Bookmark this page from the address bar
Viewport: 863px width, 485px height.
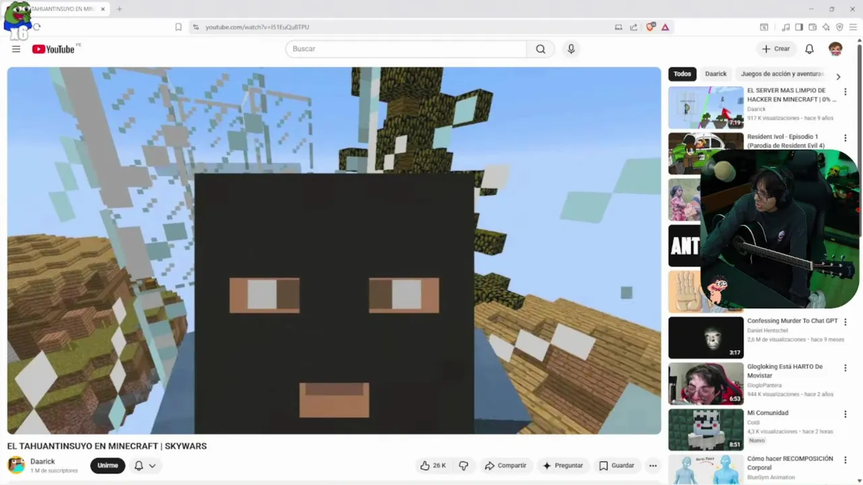click(178, 27)
